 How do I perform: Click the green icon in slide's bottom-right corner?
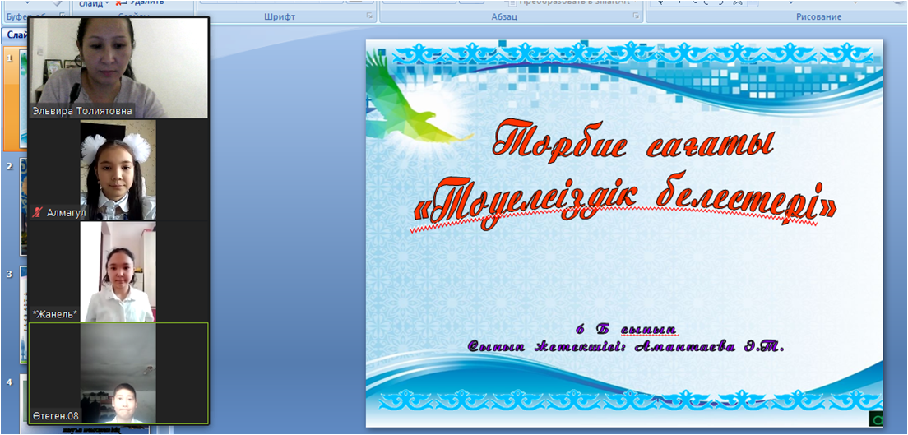(x=876, y=420)
